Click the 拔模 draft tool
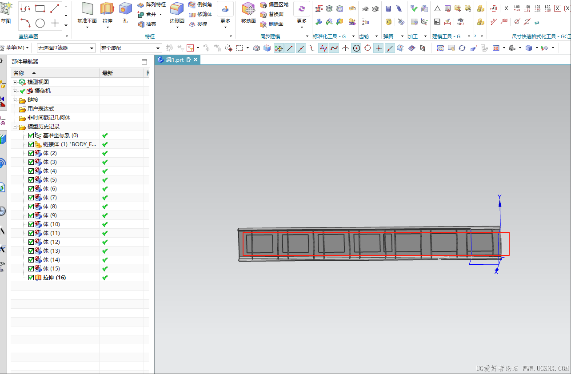 [198, 24]
